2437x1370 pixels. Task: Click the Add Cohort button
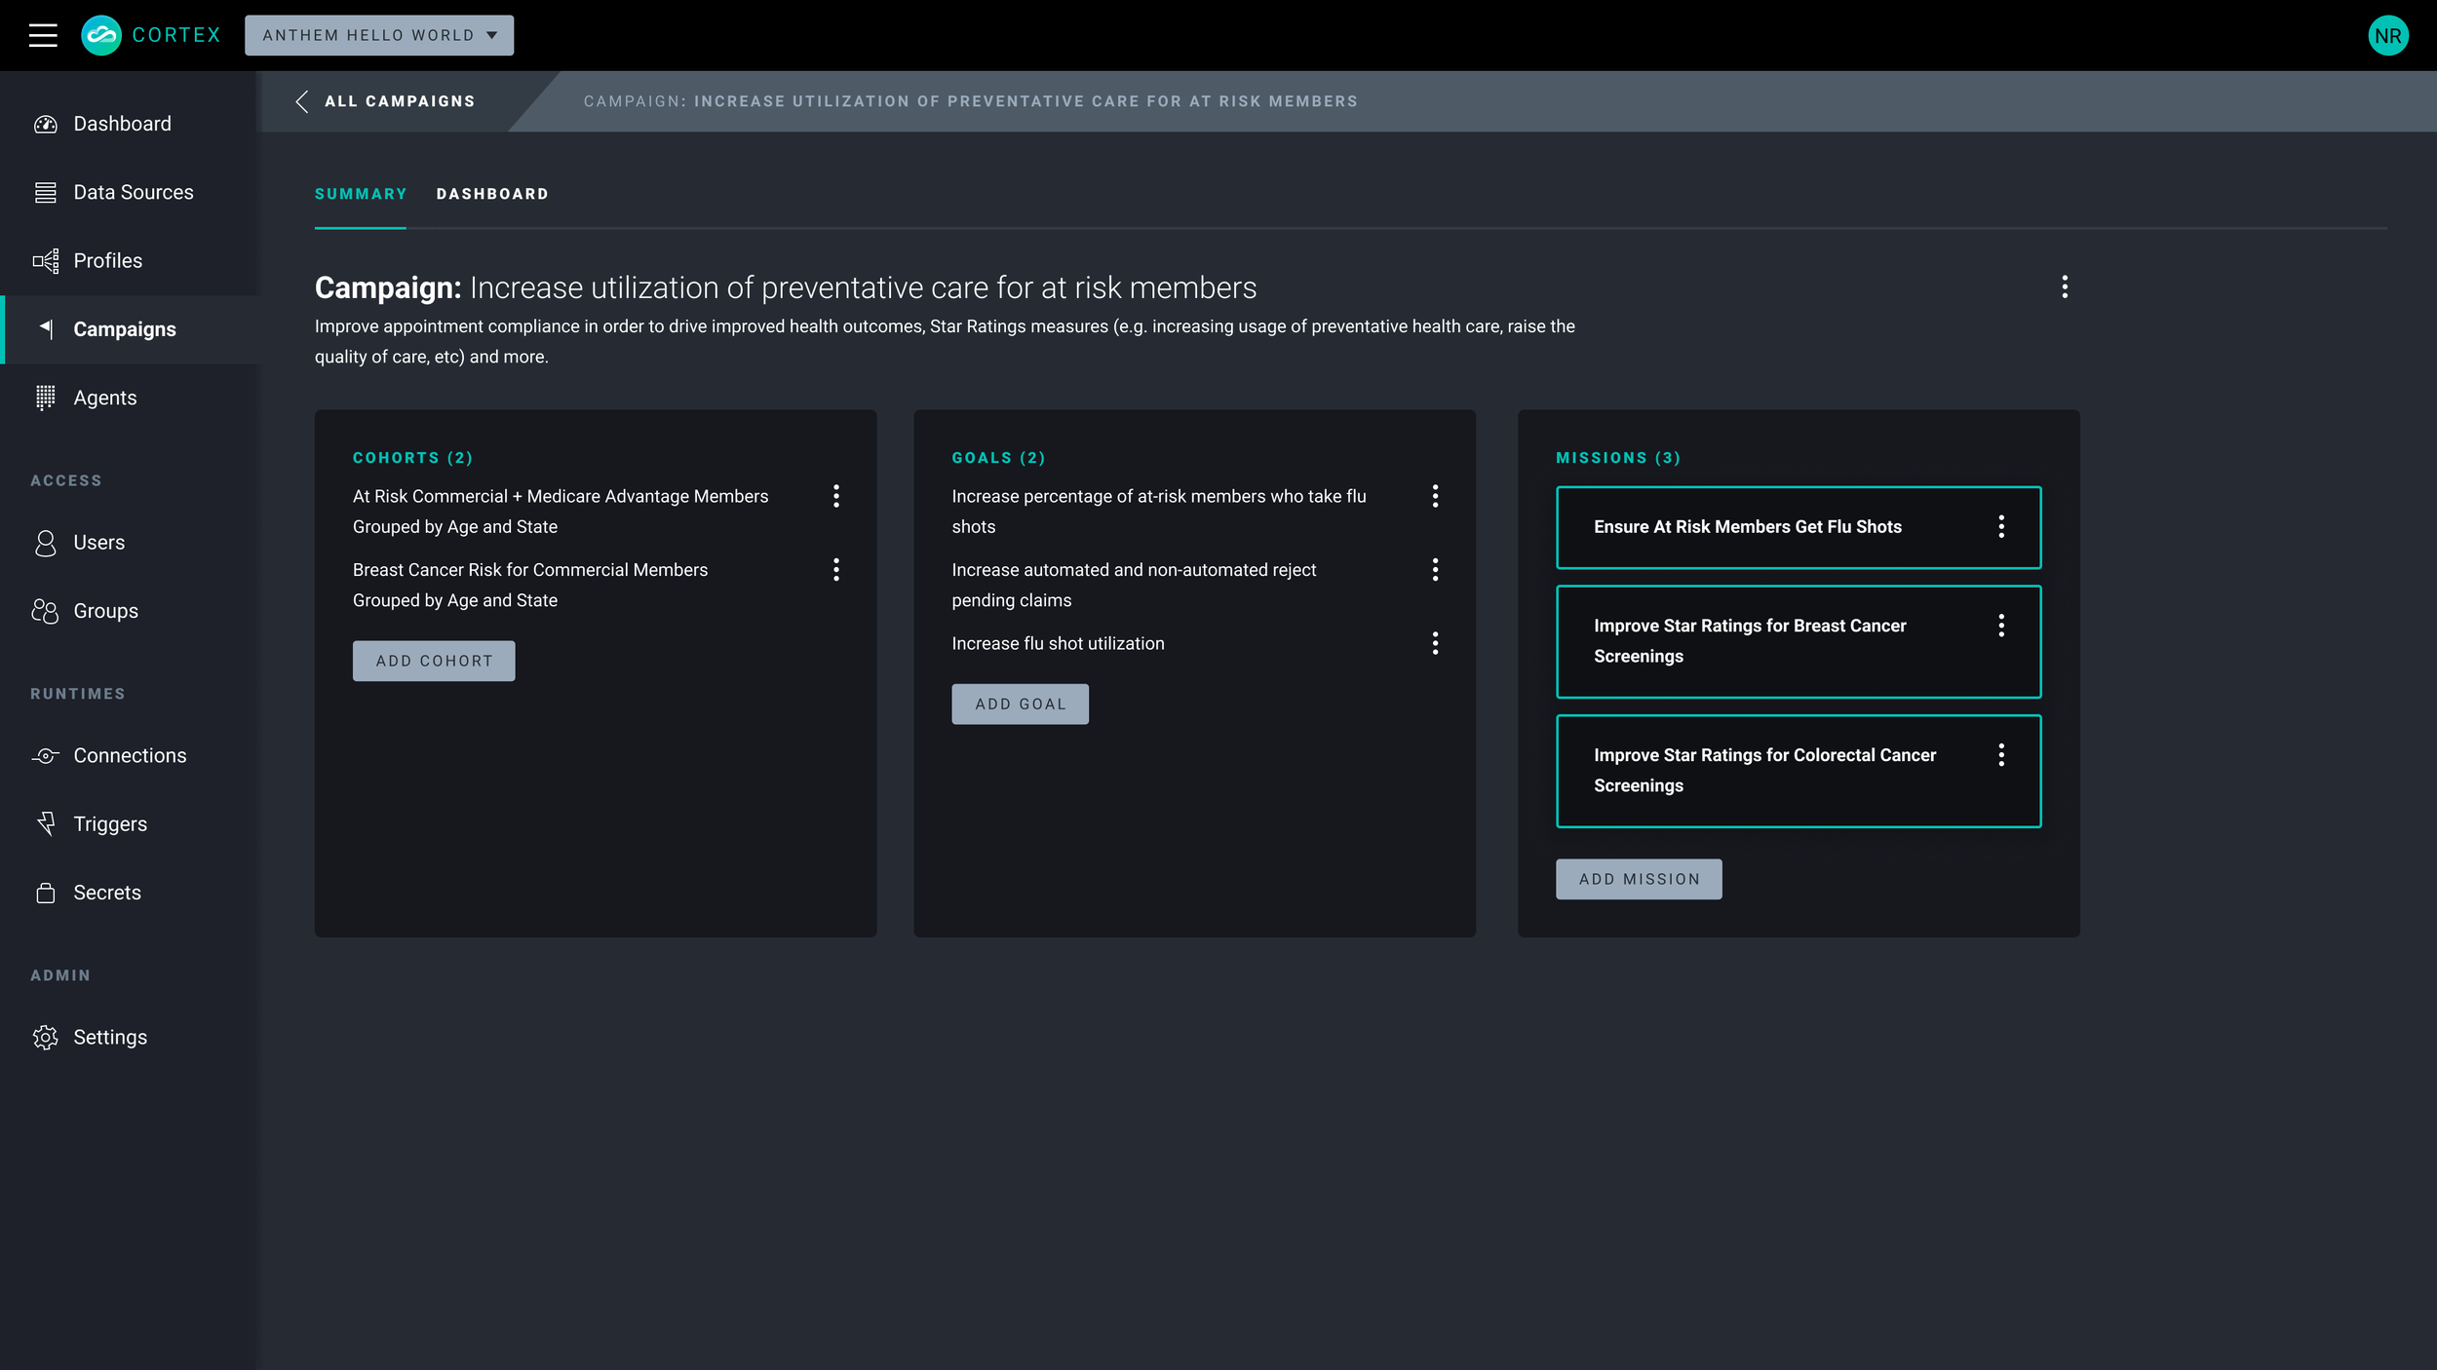pyautogui.click(x=434, y=661)
